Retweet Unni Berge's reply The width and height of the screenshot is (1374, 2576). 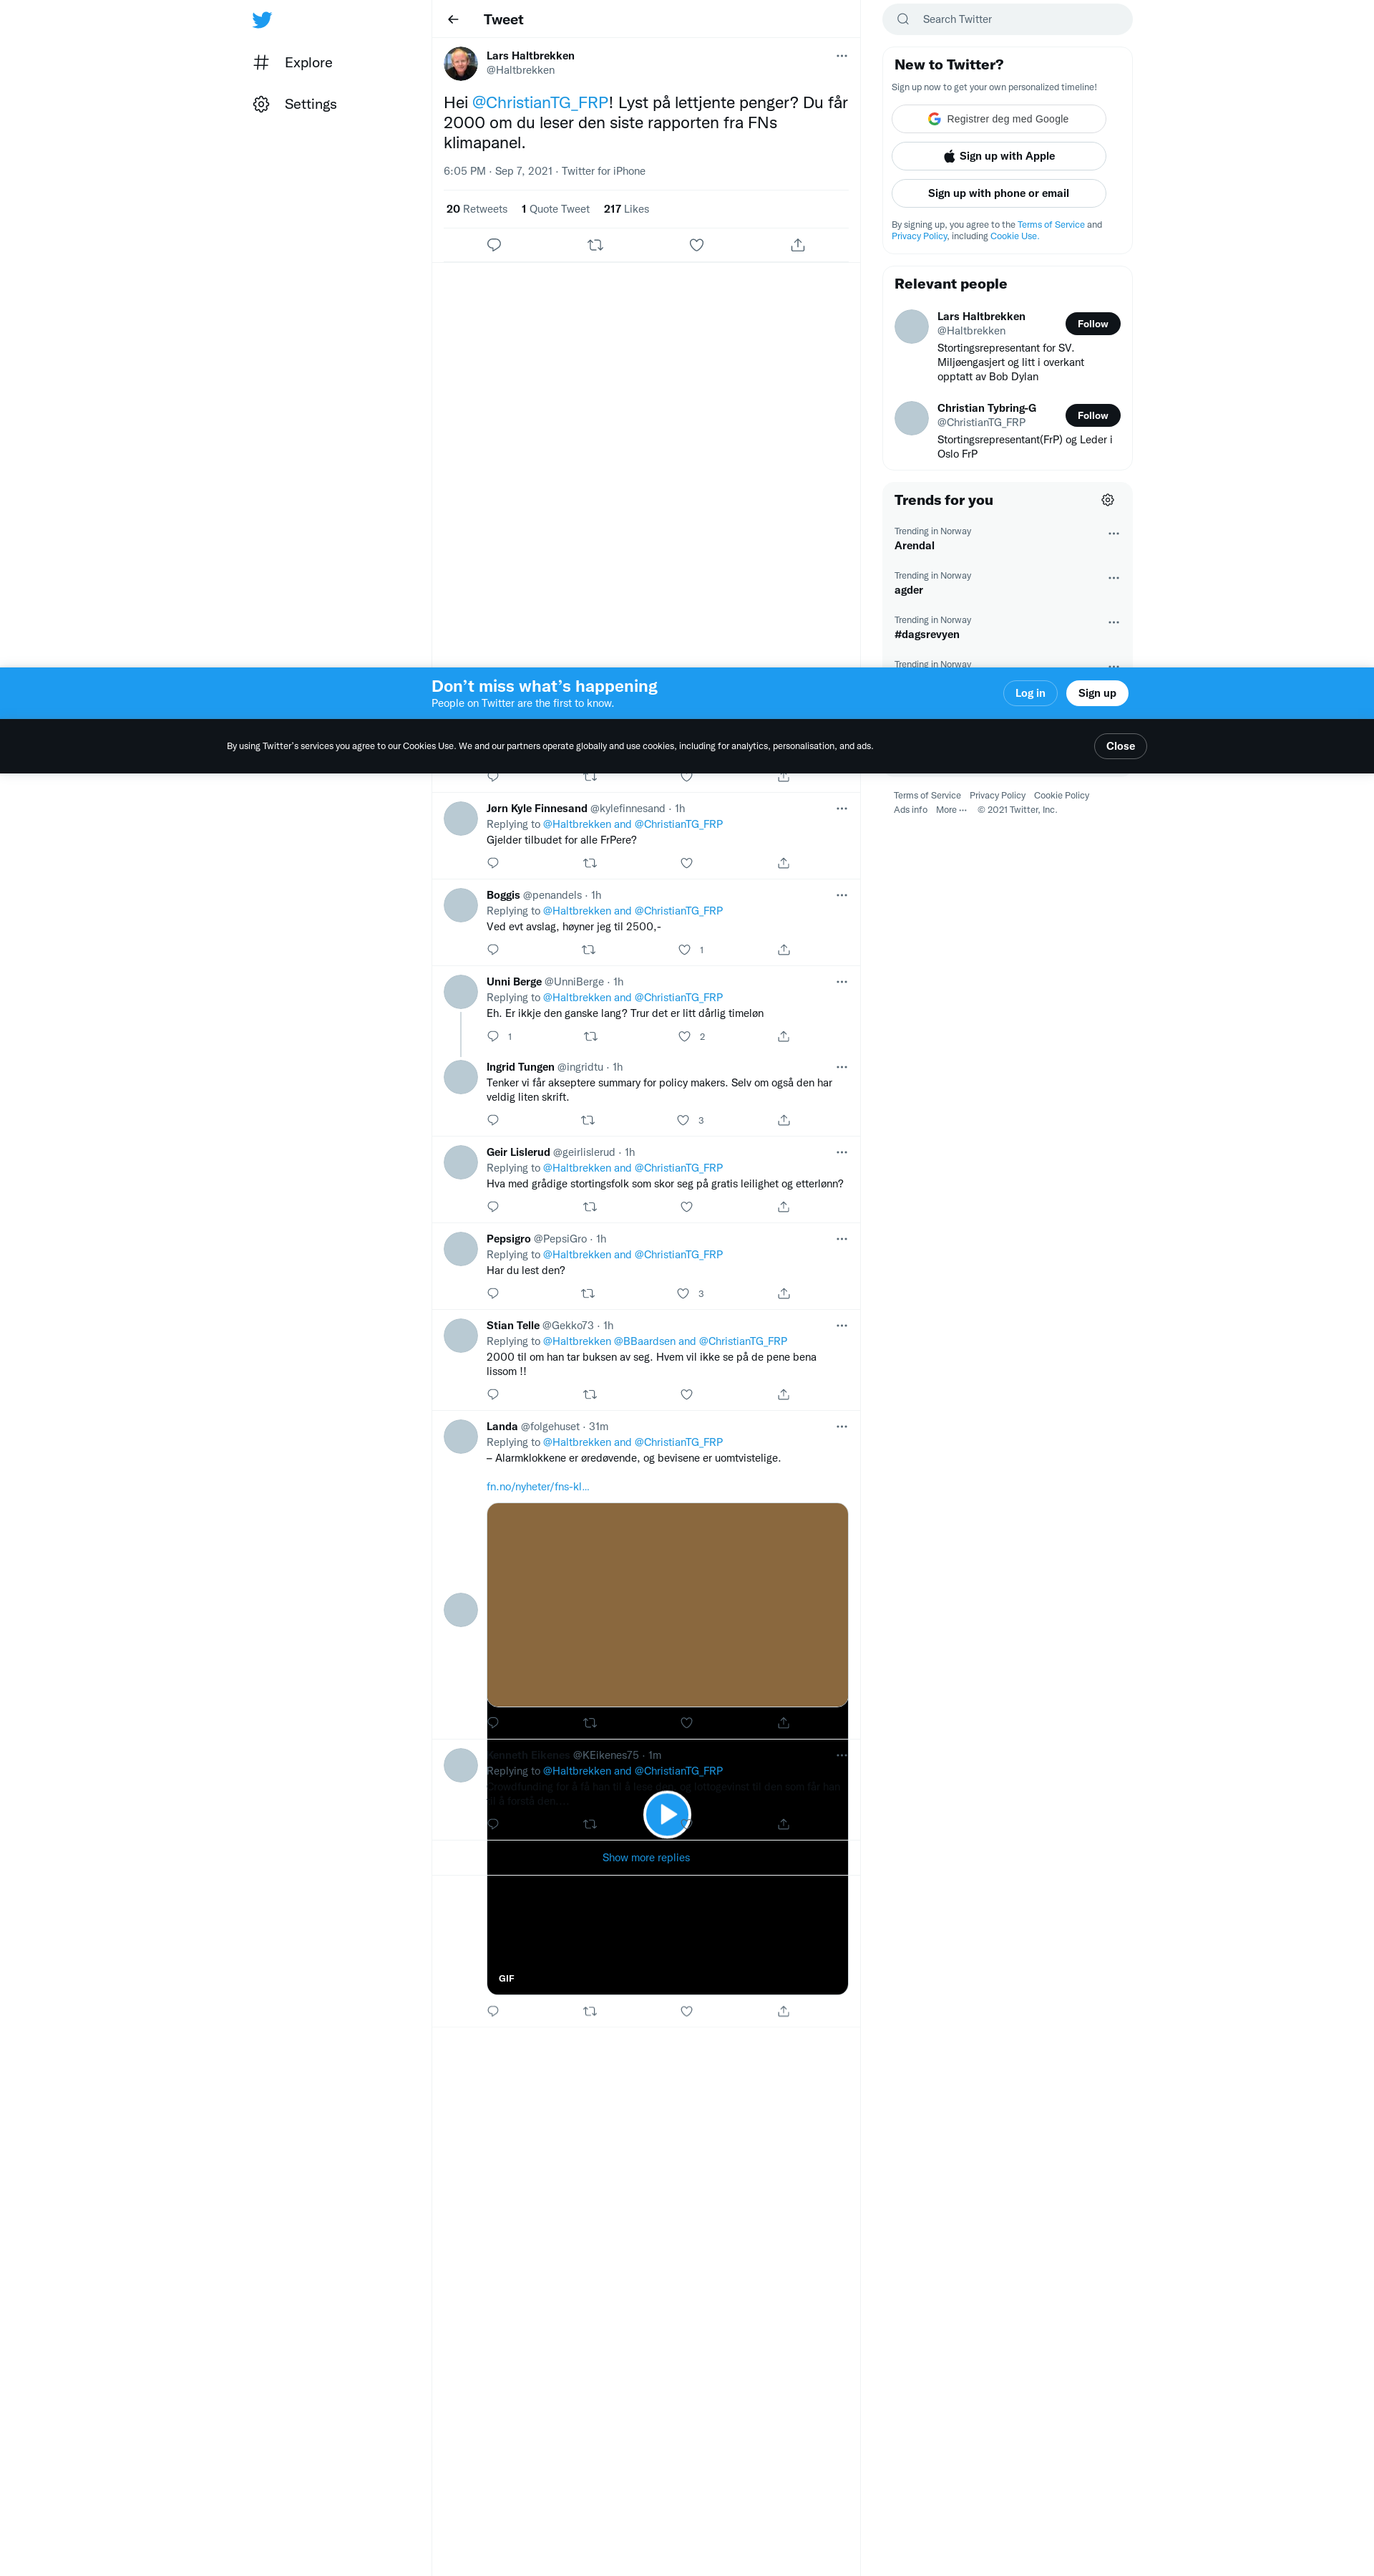pos(590,1036)
